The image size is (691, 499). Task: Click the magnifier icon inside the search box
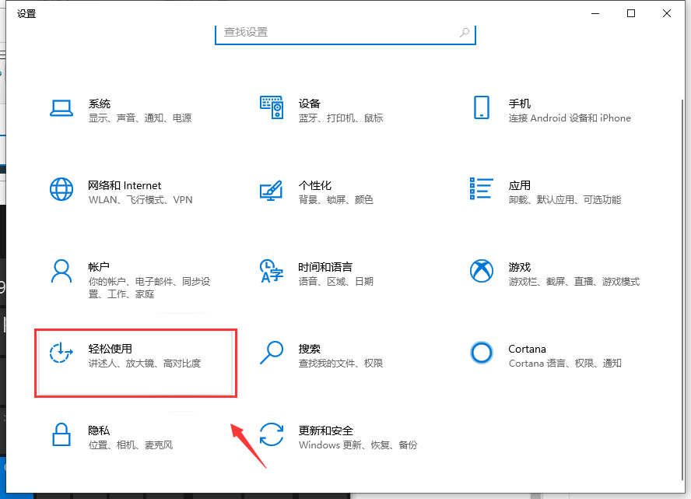(x=465, y=33)
